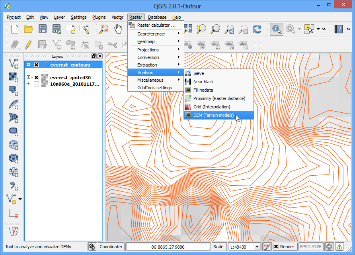Click the Select Features tool icon

point(309,29)
